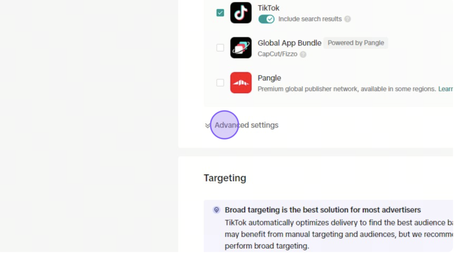Click the Targeting section heading
The width and height of the screenshot is (455, 255).
point(225,178)
